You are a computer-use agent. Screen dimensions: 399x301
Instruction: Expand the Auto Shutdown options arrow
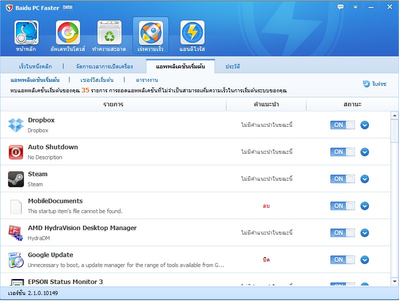click(364, 152)
